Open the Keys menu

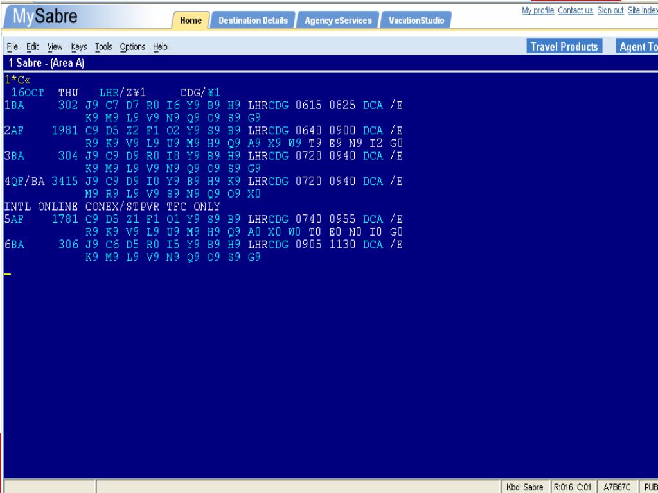79,46
